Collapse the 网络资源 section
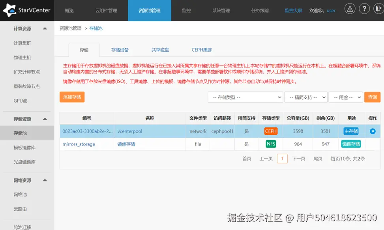This screenshot has height=230, width=384. (x=45, y=180)
